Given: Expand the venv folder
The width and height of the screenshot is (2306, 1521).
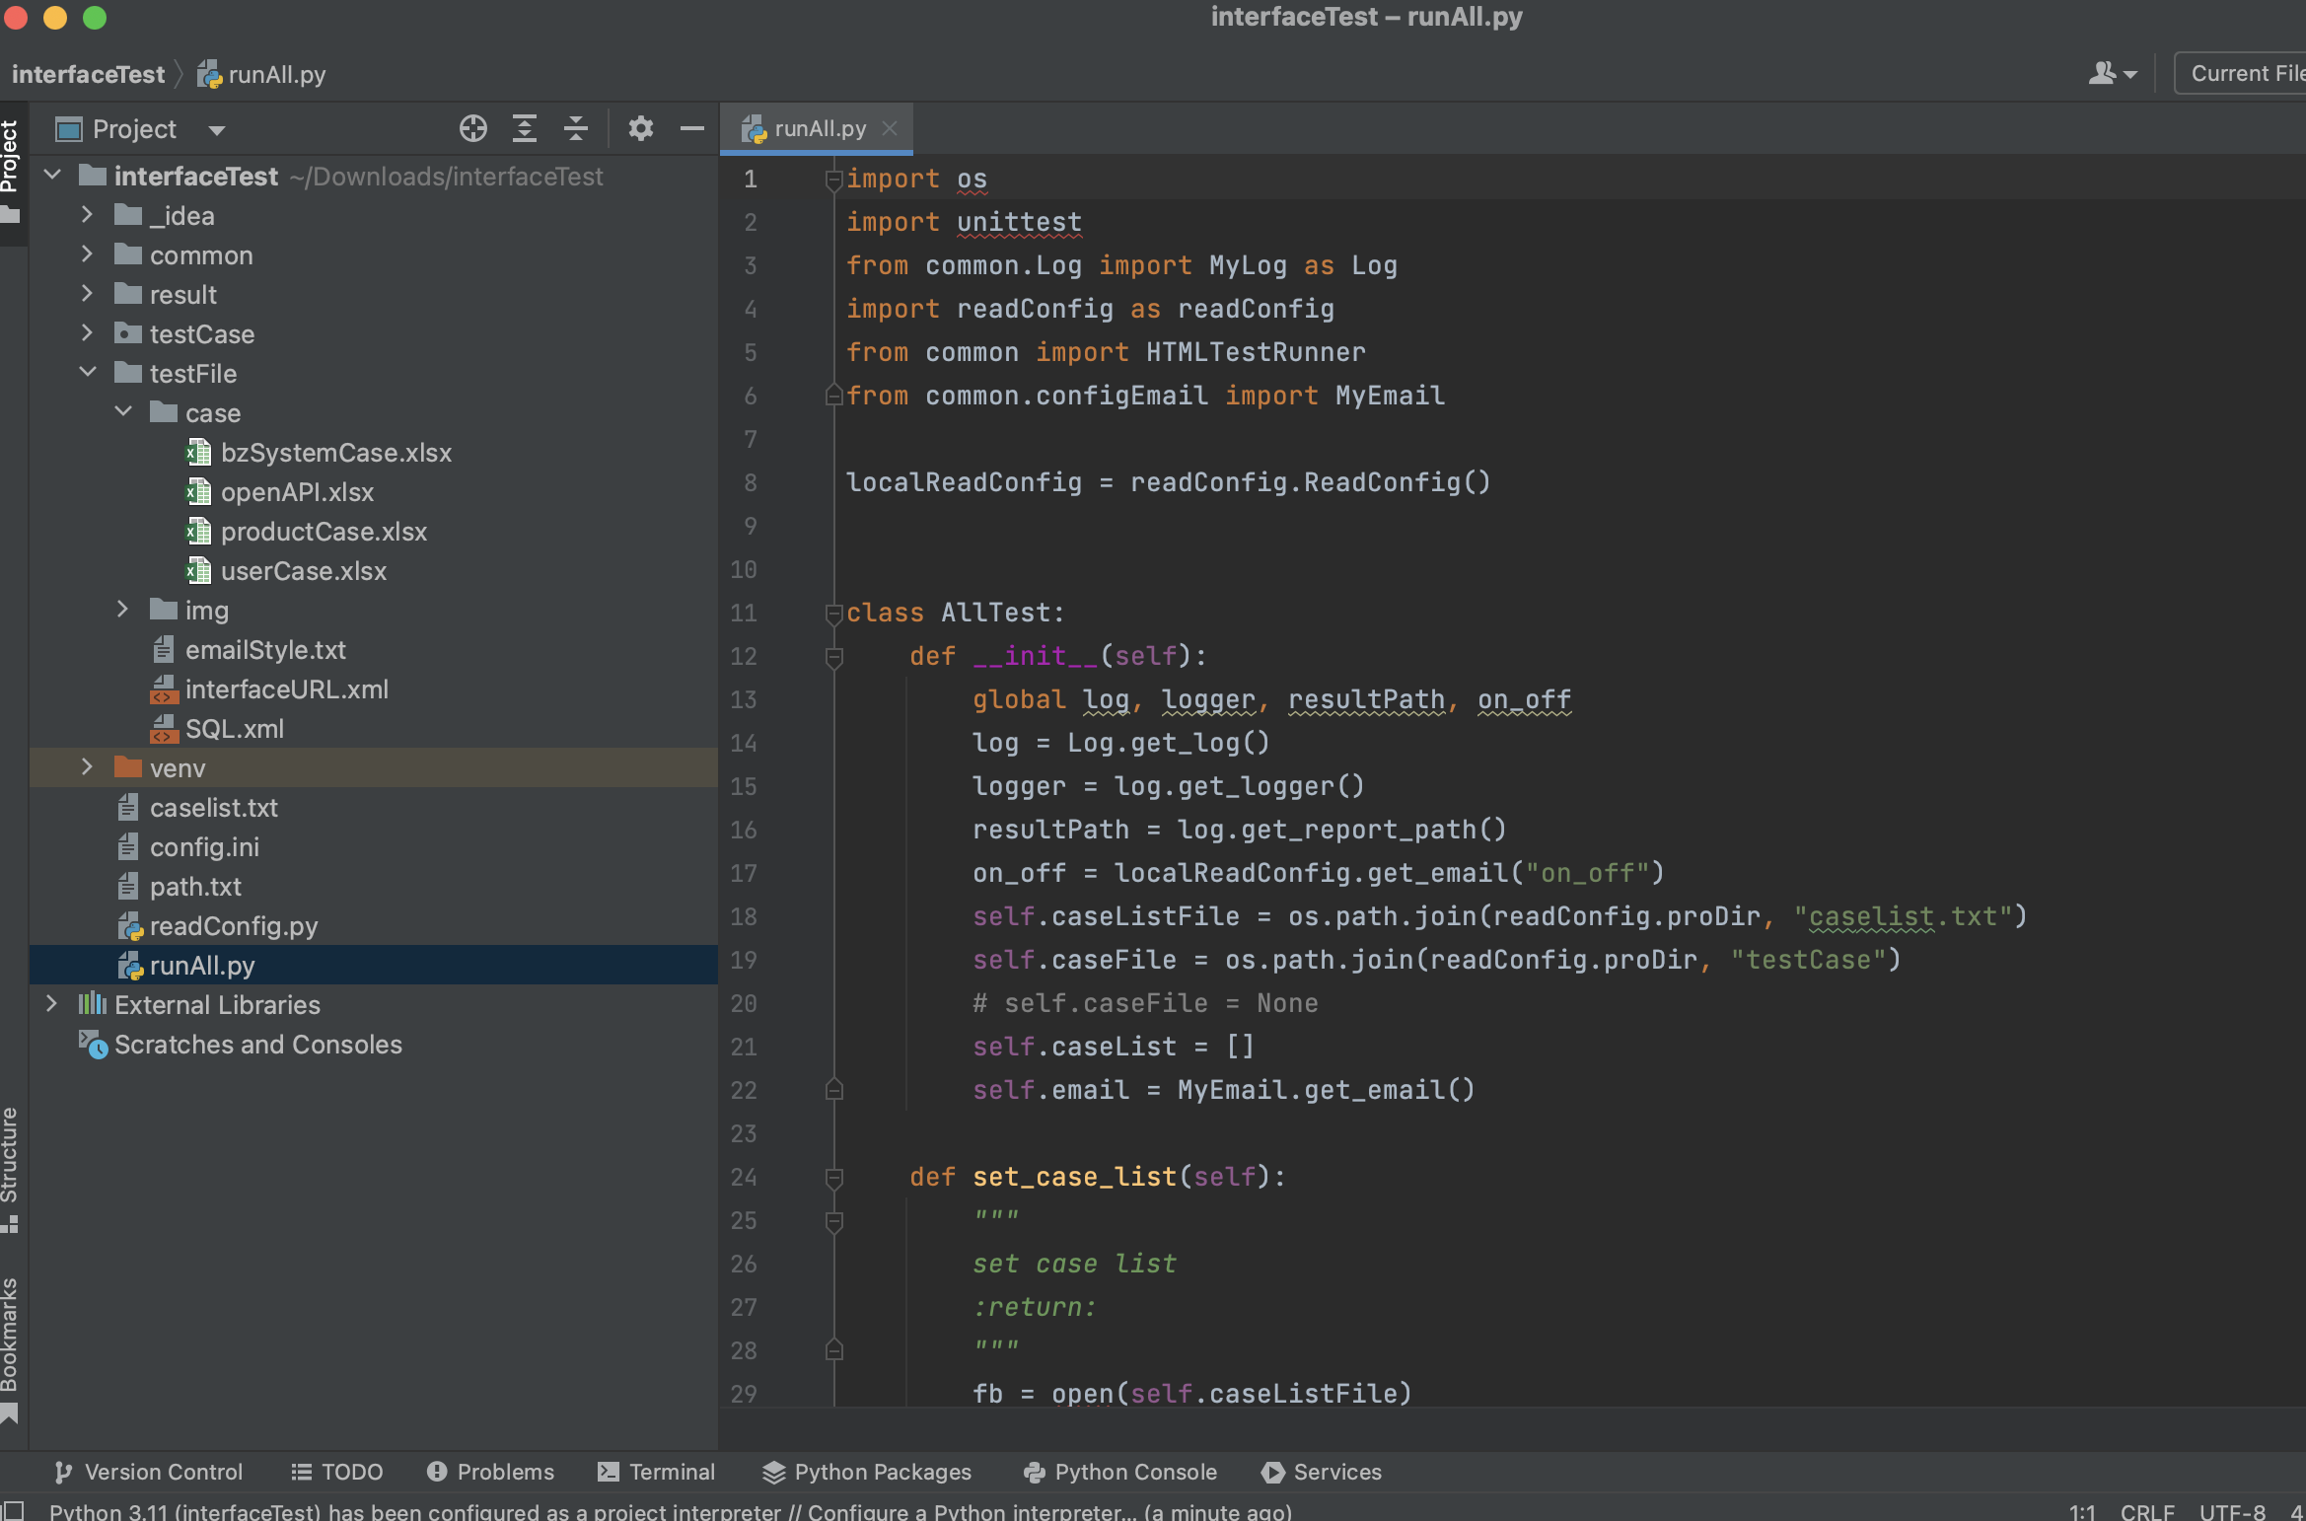Looking at the screenshot, I should pyautogui.click(x=87, y=767).
